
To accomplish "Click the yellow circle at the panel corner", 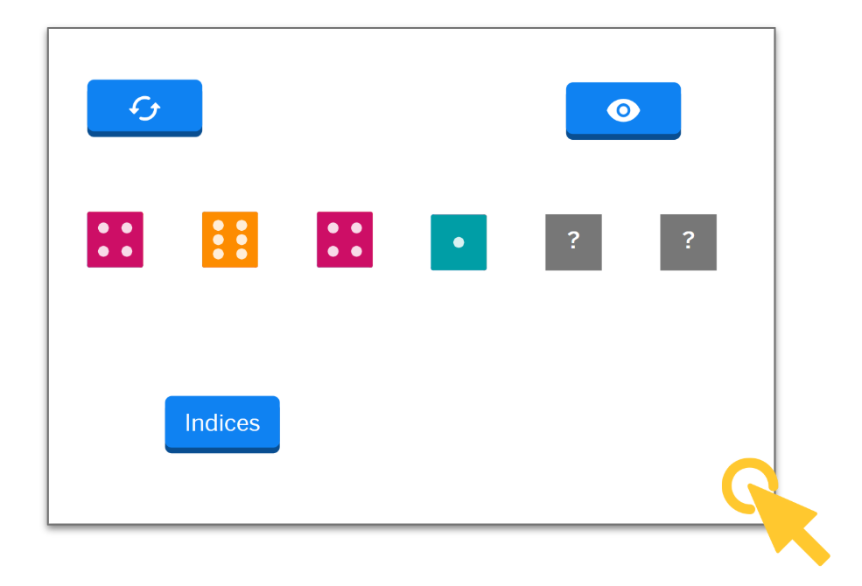I will [749, 485].
